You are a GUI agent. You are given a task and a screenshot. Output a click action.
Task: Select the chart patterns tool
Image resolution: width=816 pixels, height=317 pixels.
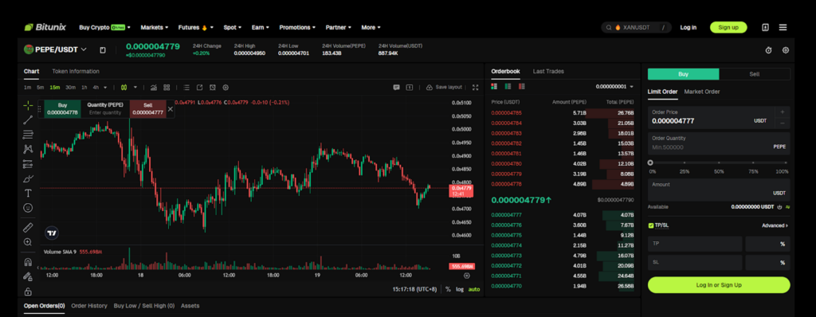tap(28, 150)
